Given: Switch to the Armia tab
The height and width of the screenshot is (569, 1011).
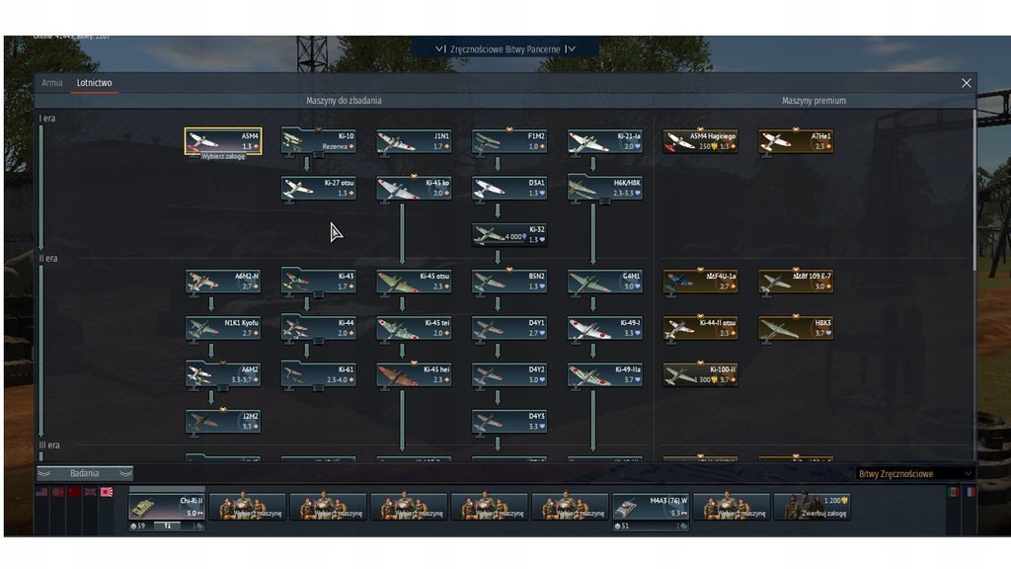Looking at the screenshot, I should [x=52, y=83].
